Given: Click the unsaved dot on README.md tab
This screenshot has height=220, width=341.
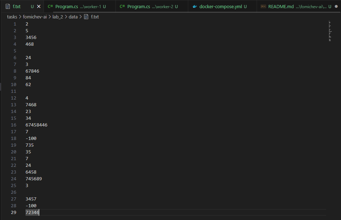Looking at the screenshot, I should (336, 6).
